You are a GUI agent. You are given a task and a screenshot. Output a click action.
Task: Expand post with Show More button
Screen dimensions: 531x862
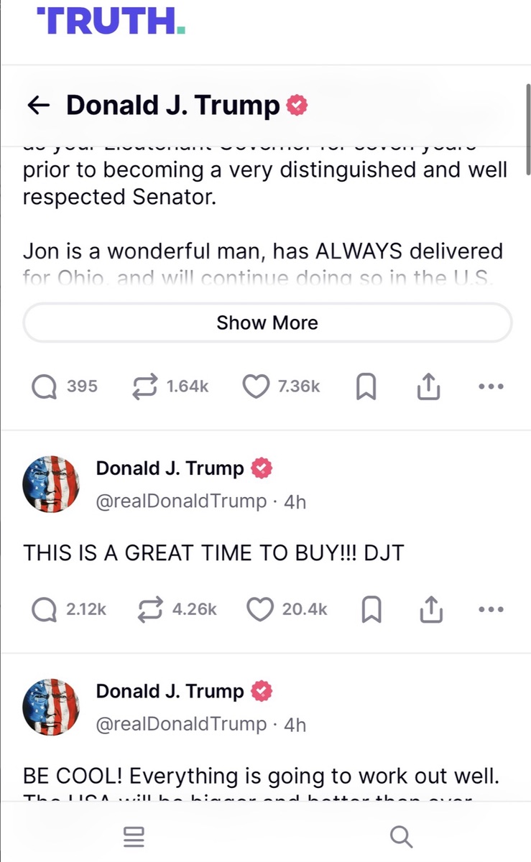pos(267,323)
